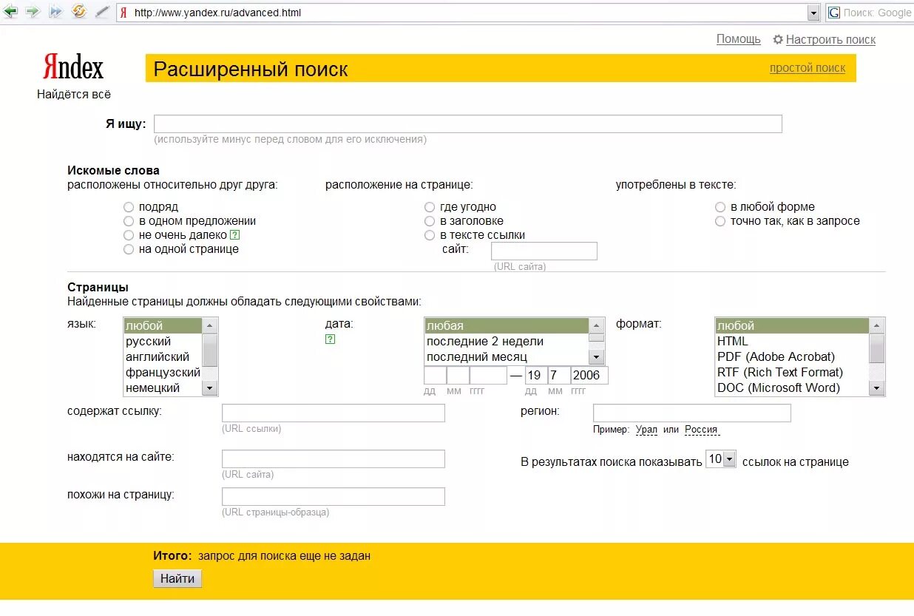Screen dimensions: 914x616
Task: Pick последний месяц in date list
Action: point(507,356)
